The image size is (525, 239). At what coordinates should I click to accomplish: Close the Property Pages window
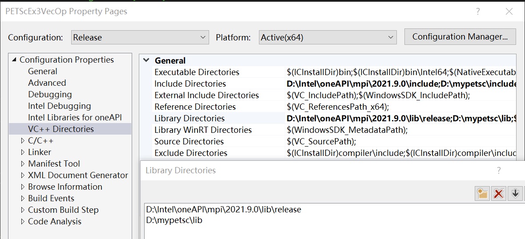point(509,12)
